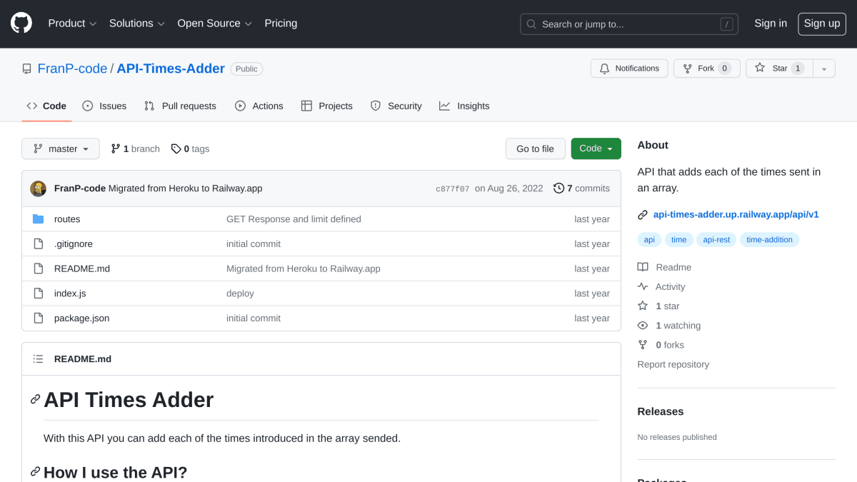Click the package.json file icon
Screen dimensions: 857x482
pyautogui.click(x=39, y=318)
